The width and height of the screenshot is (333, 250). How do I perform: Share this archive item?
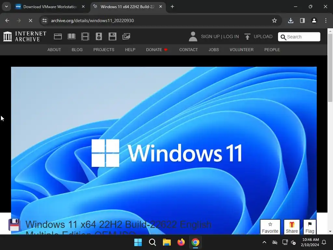(x=292, y=227)
